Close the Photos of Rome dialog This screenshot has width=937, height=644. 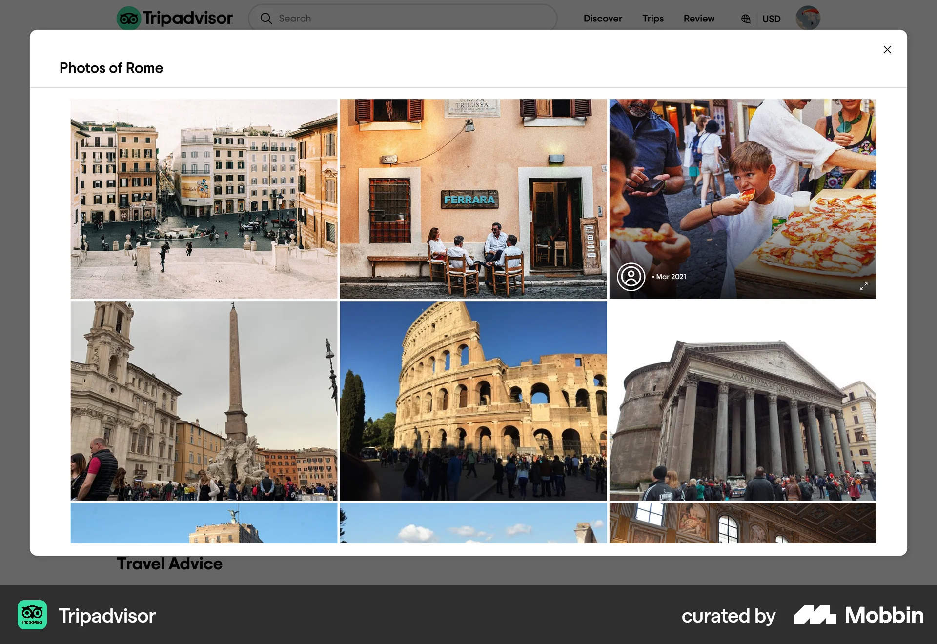coord(887,49)
